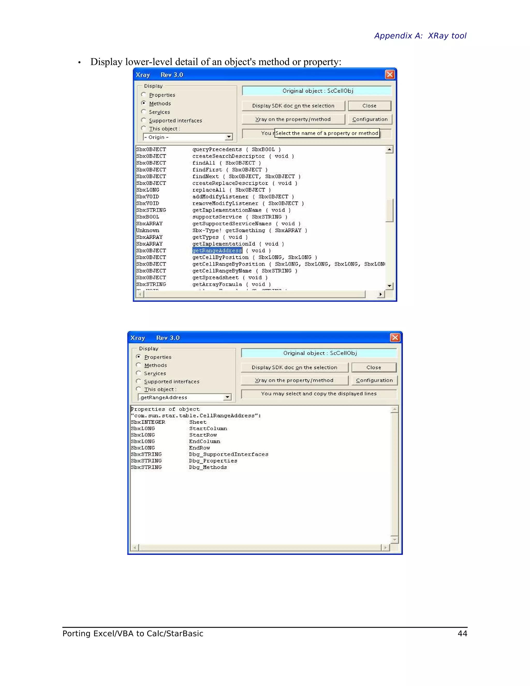Click scroll left arrow in upper method list
Screen dimensions: 530x686
point(140,294)
